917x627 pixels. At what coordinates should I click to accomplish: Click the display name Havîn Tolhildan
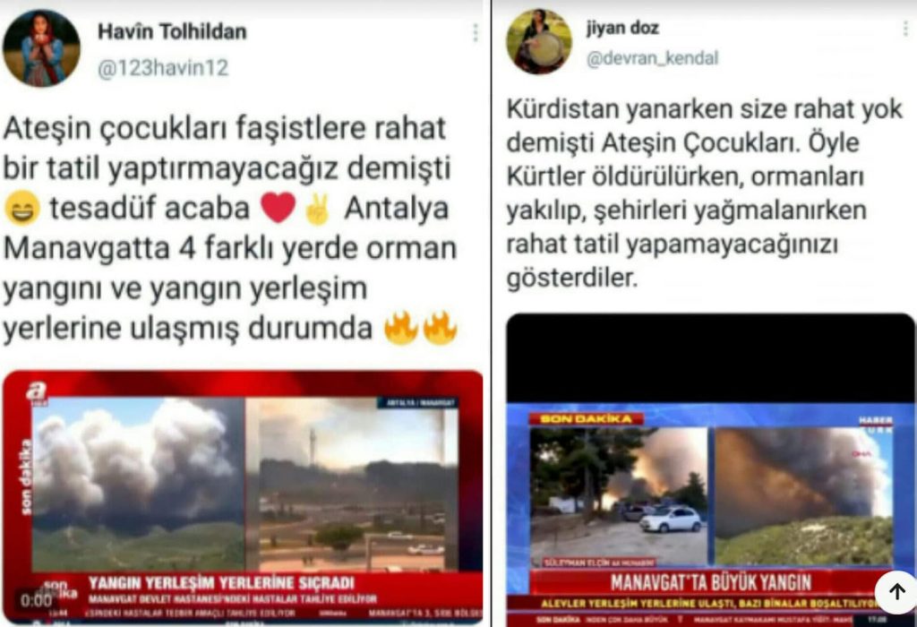click(x=172, y=31)
